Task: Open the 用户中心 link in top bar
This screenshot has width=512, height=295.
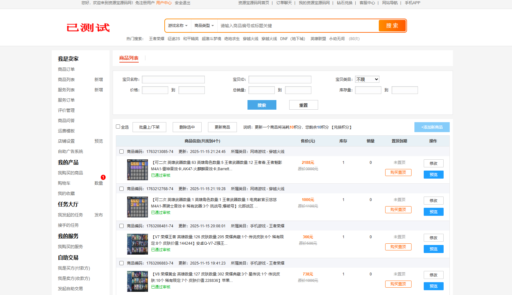Action: [x=164, y=3]
